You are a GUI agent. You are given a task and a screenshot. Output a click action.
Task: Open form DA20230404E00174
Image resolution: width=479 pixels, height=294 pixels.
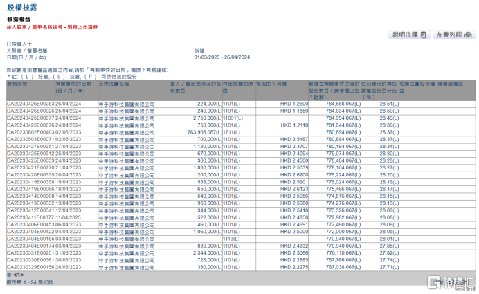(x=30, y=246)
